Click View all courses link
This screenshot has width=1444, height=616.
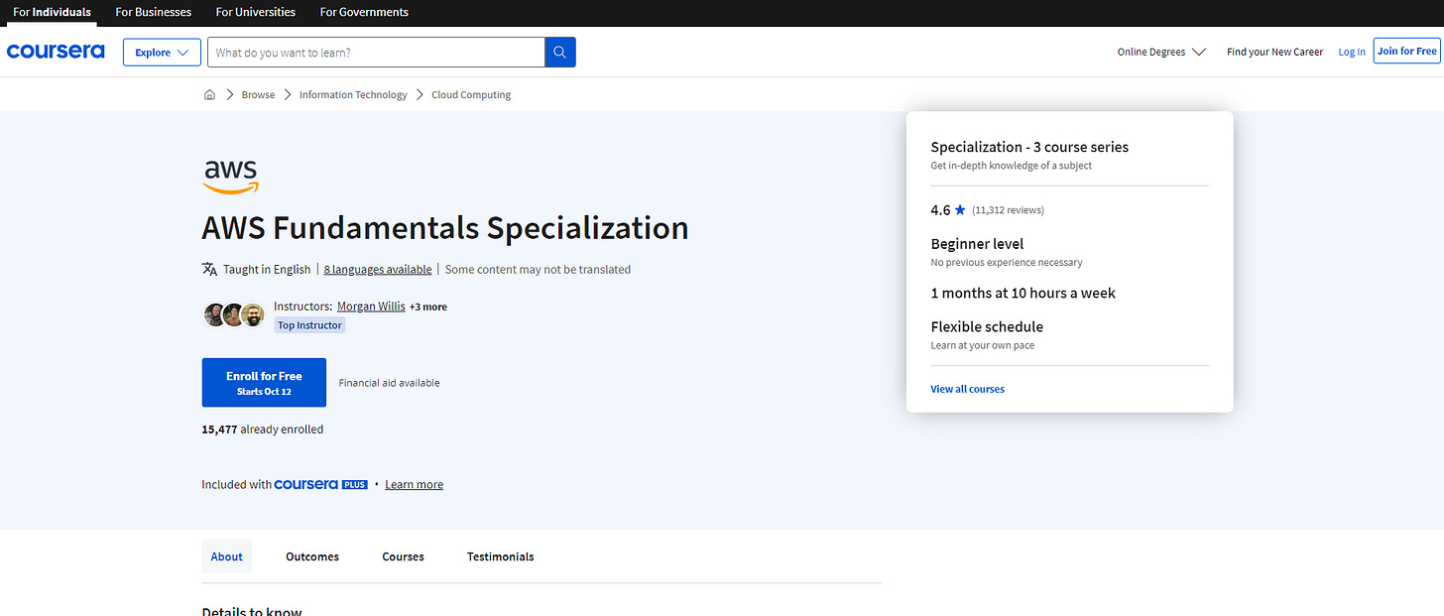pyautogui.click(x=967, y=389)
